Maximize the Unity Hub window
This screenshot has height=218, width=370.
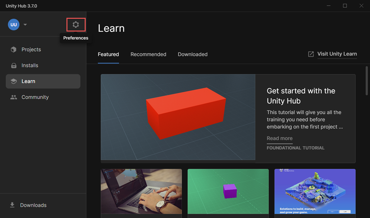click(345, 6)
